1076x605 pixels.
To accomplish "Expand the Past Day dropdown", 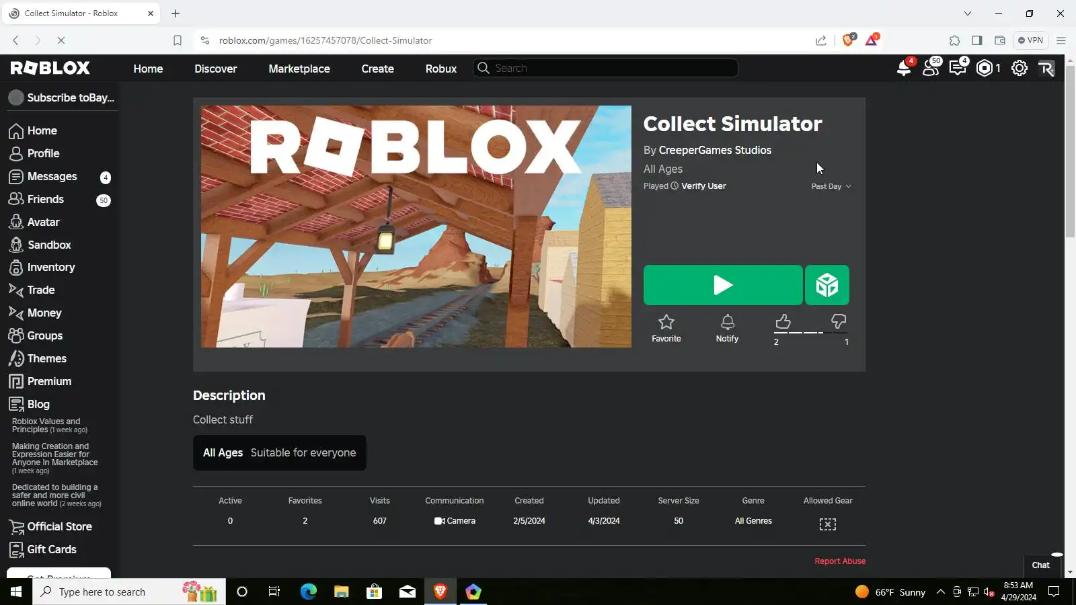I will tap(831, 186).
